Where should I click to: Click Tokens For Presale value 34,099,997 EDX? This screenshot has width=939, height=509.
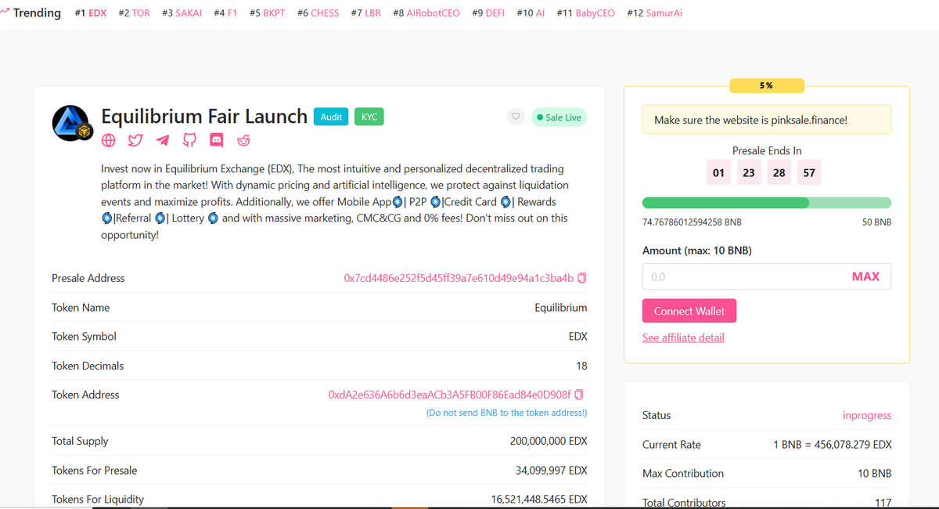[552, 471]
